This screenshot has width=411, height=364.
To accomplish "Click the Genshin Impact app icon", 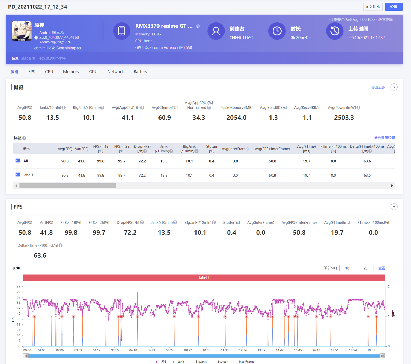I will click(22, 31).
